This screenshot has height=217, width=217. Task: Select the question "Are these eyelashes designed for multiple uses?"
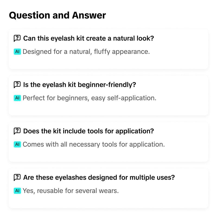pyautogui.click(x=99, y=178)
